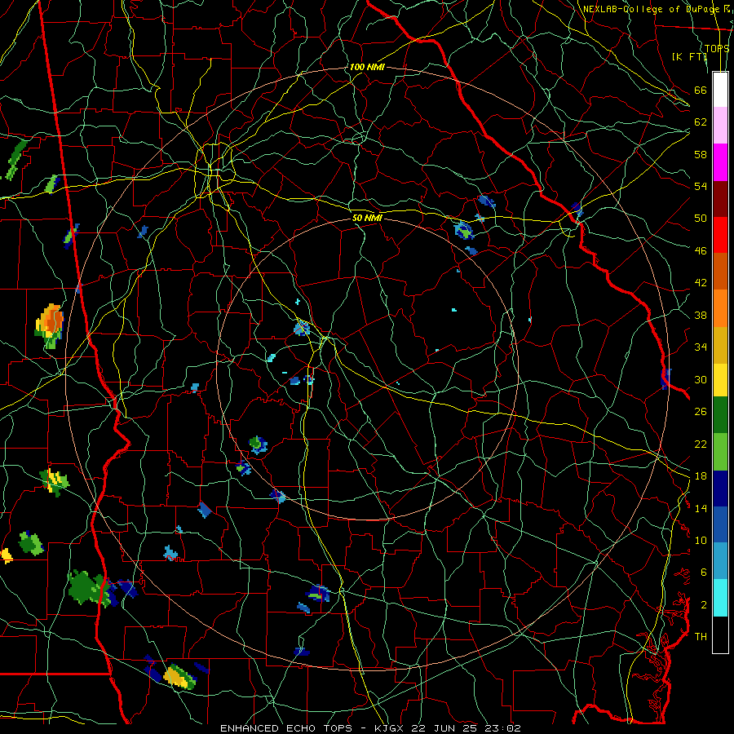Click the 'TOPS' legend title

coord(717,48)
